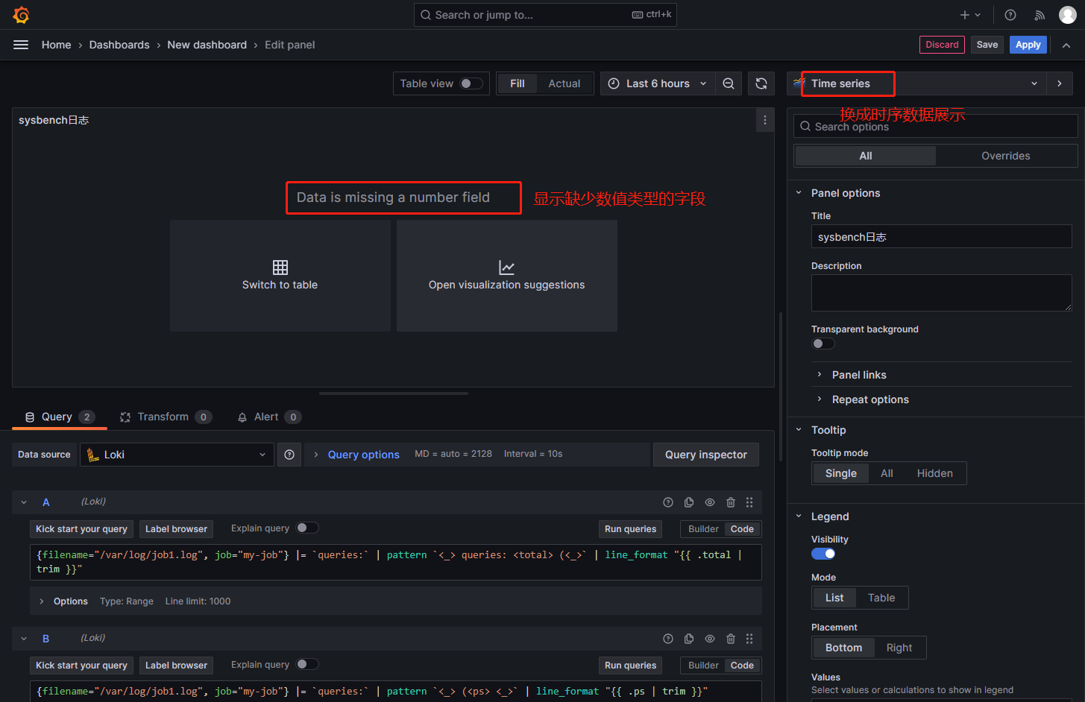Image resolution: width=1085 pixels, height=702 pixels.
Task: Toggle legend Visibility switch
Action: (823, 554)
